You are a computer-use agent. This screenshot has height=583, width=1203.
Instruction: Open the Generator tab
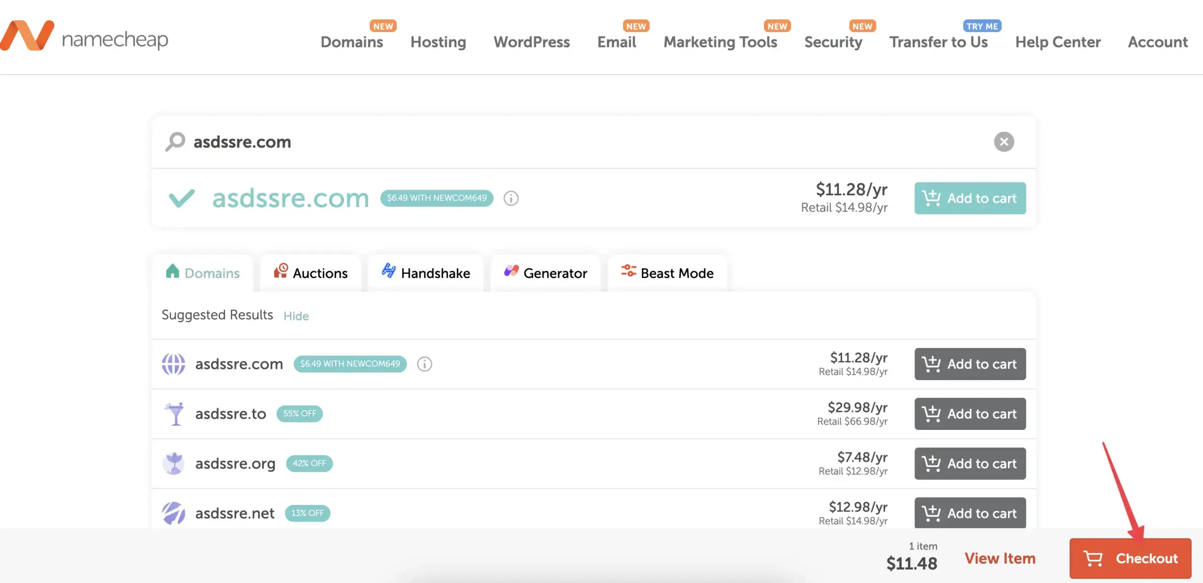point(545,273)
